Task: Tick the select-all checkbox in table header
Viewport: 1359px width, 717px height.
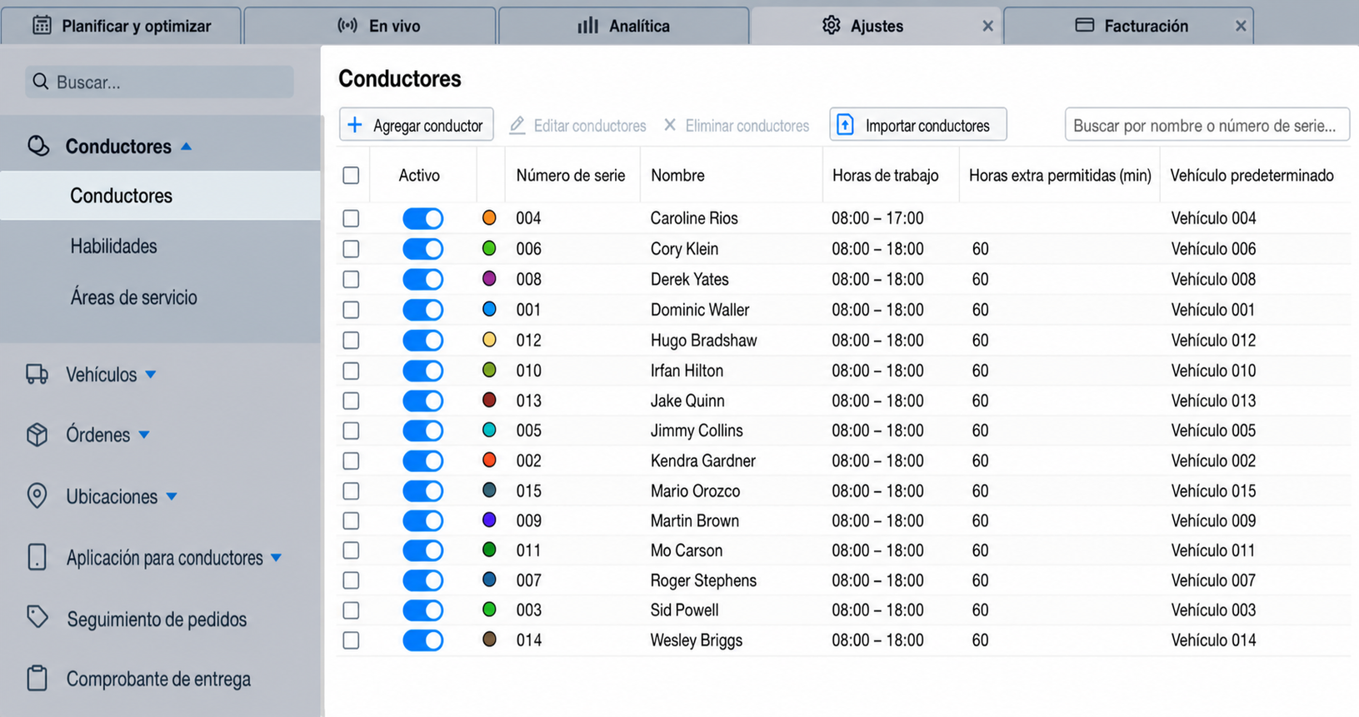Action: pos(351,175)
